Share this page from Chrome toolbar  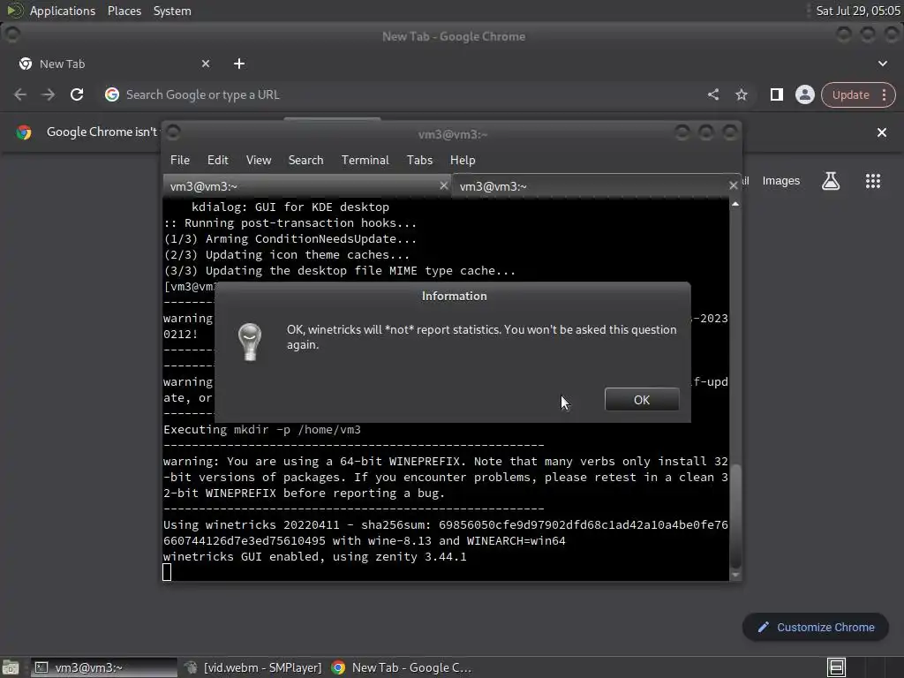[713, 94]
